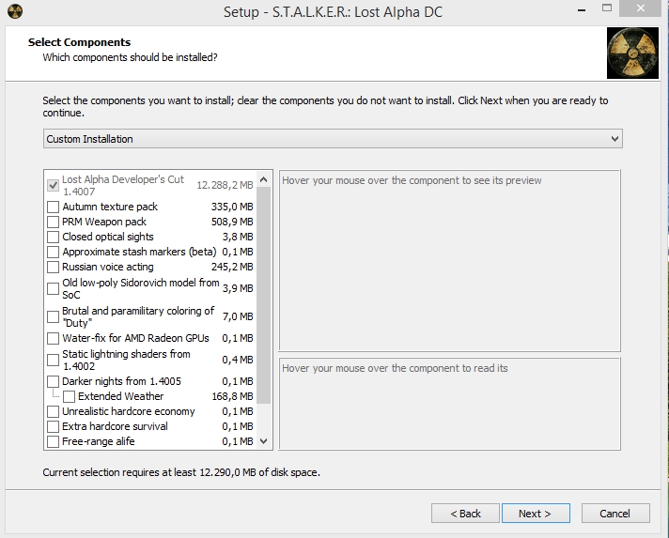Cancel the setup wizard
This screenshot has height=538, width=669.
[x=615, y=514]
